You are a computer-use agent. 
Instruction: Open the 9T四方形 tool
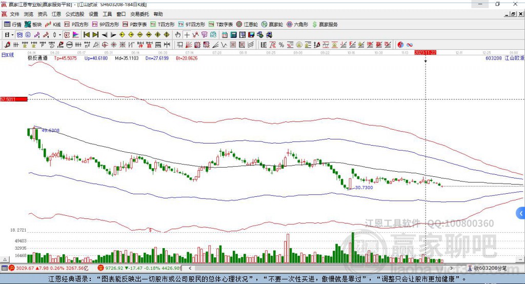192,25
